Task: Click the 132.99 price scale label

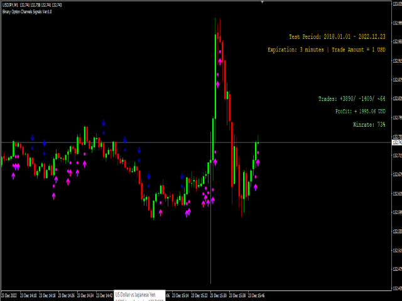Action: (x=398, y=23)
